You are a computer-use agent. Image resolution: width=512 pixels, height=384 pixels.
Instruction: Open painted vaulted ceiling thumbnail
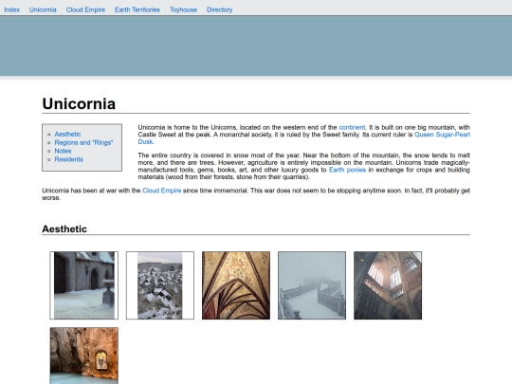(x=236, y=285)
